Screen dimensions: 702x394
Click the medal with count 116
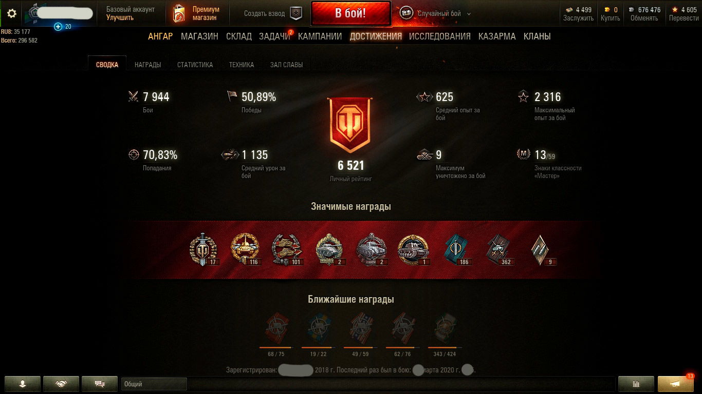coord(245,249)
